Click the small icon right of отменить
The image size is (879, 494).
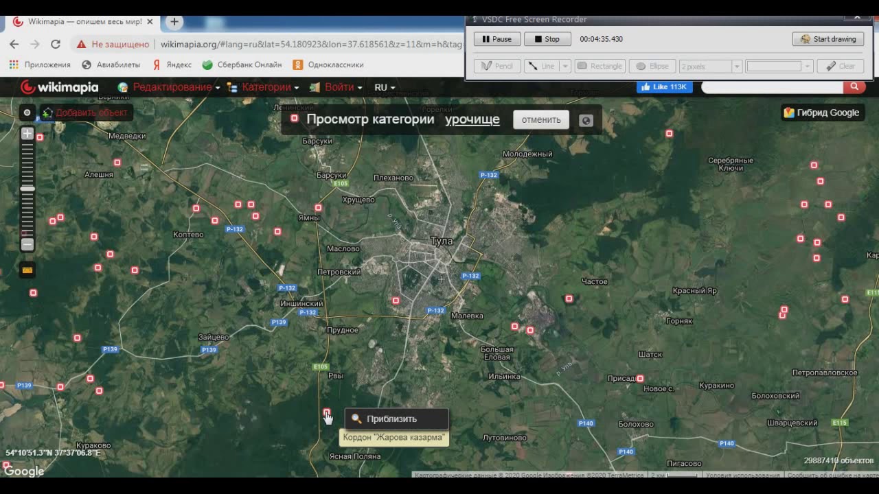tap(586, 120)
